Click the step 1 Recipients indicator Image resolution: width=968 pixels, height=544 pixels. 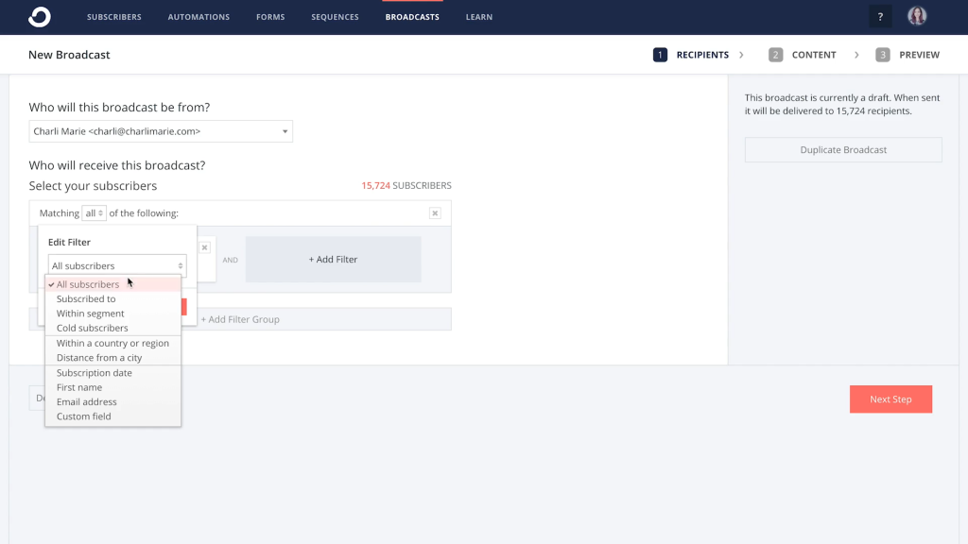691,55
